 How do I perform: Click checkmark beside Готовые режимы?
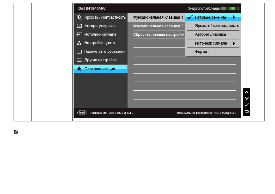point(190,17)
